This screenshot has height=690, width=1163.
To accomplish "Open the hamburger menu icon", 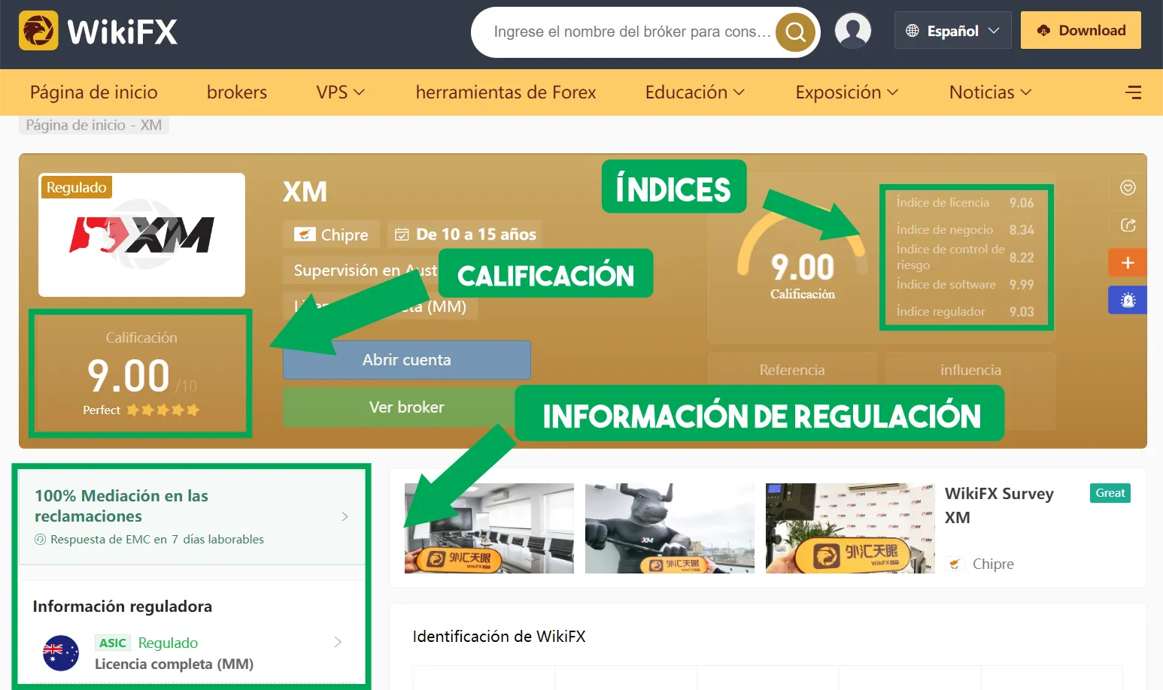I will coord(1133,92).
